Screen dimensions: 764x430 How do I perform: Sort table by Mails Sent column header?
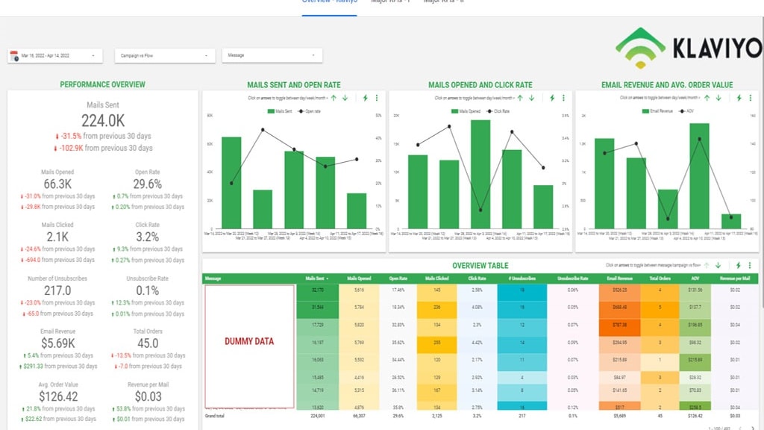click(316, 278)
